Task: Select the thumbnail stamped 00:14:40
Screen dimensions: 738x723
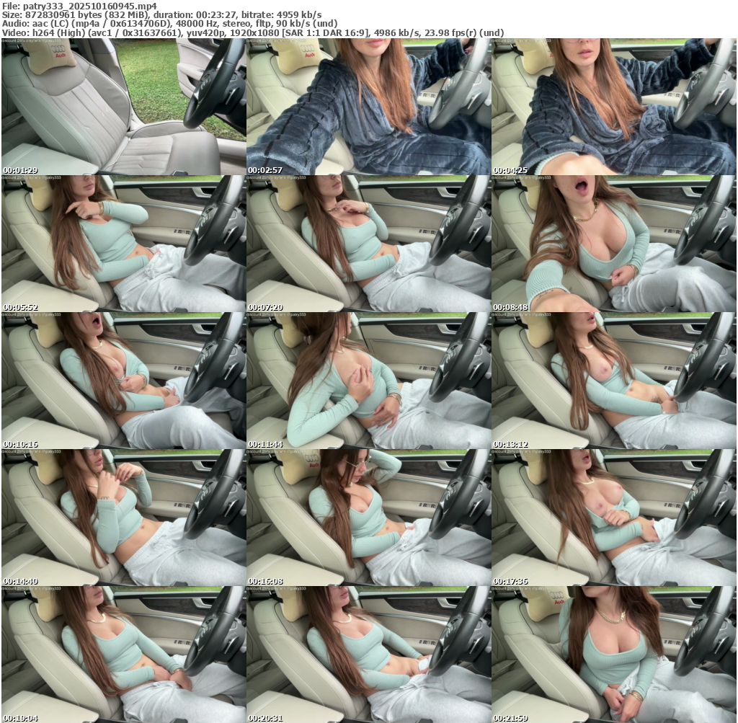Action: pos(123,518)
